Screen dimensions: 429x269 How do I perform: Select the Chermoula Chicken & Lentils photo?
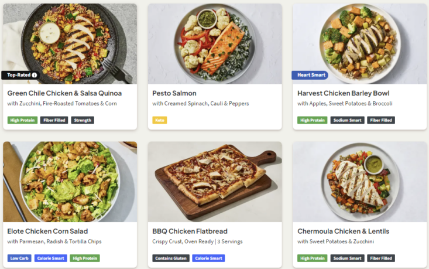359,182
